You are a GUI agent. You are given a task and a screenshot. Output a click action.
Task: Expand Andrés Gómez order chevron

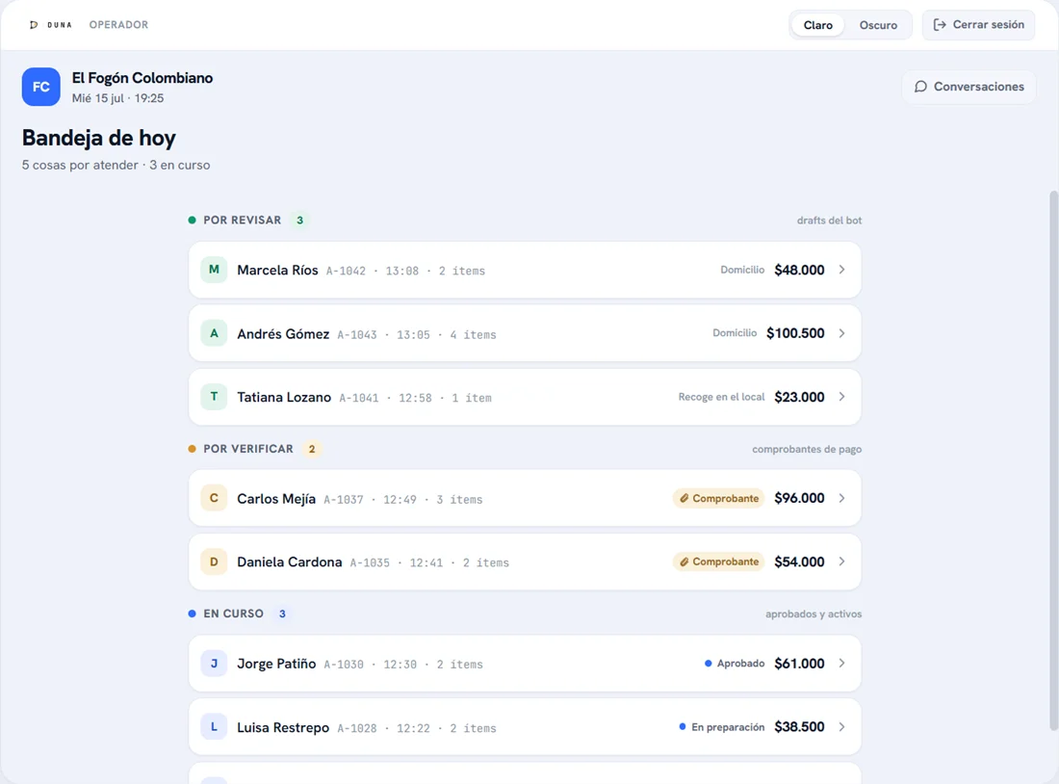point(841,333)
